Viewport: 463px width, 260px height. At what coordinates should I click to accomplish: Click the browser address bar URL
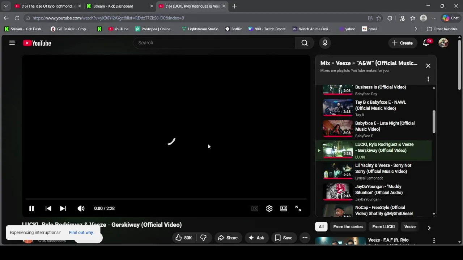(108, 18)
